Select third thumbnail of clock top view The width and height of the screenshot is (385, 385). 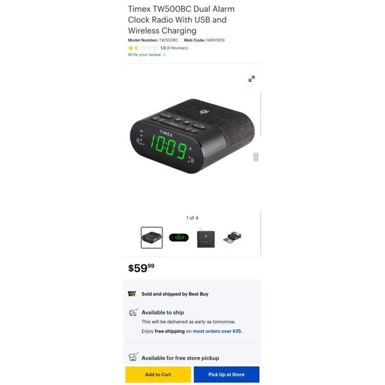[x=206, y=238]
